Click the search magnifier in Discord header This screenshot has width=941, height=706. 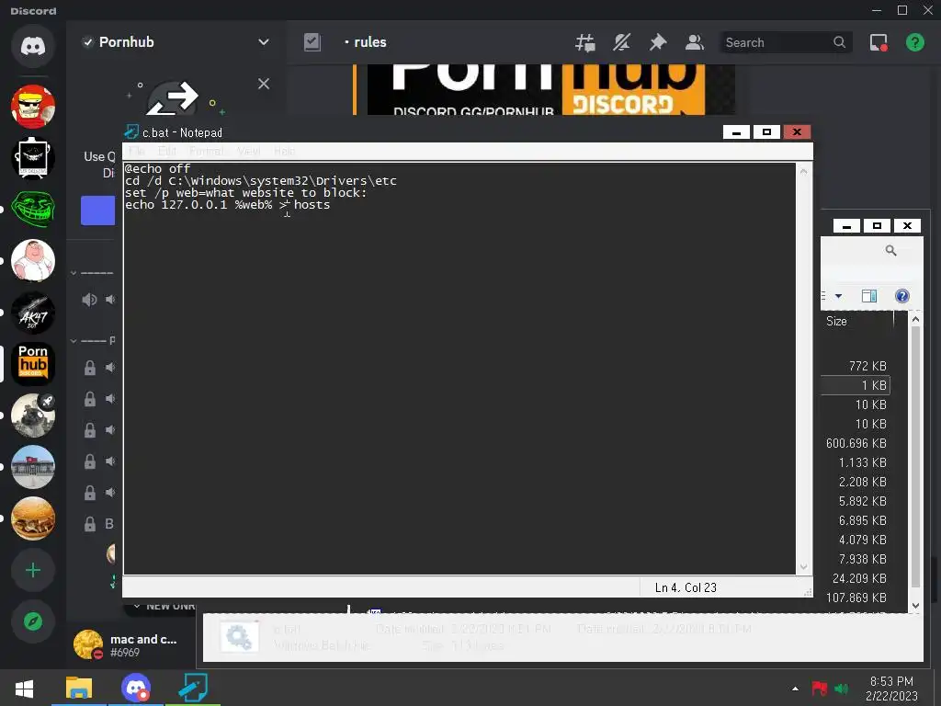coord(840,42)
